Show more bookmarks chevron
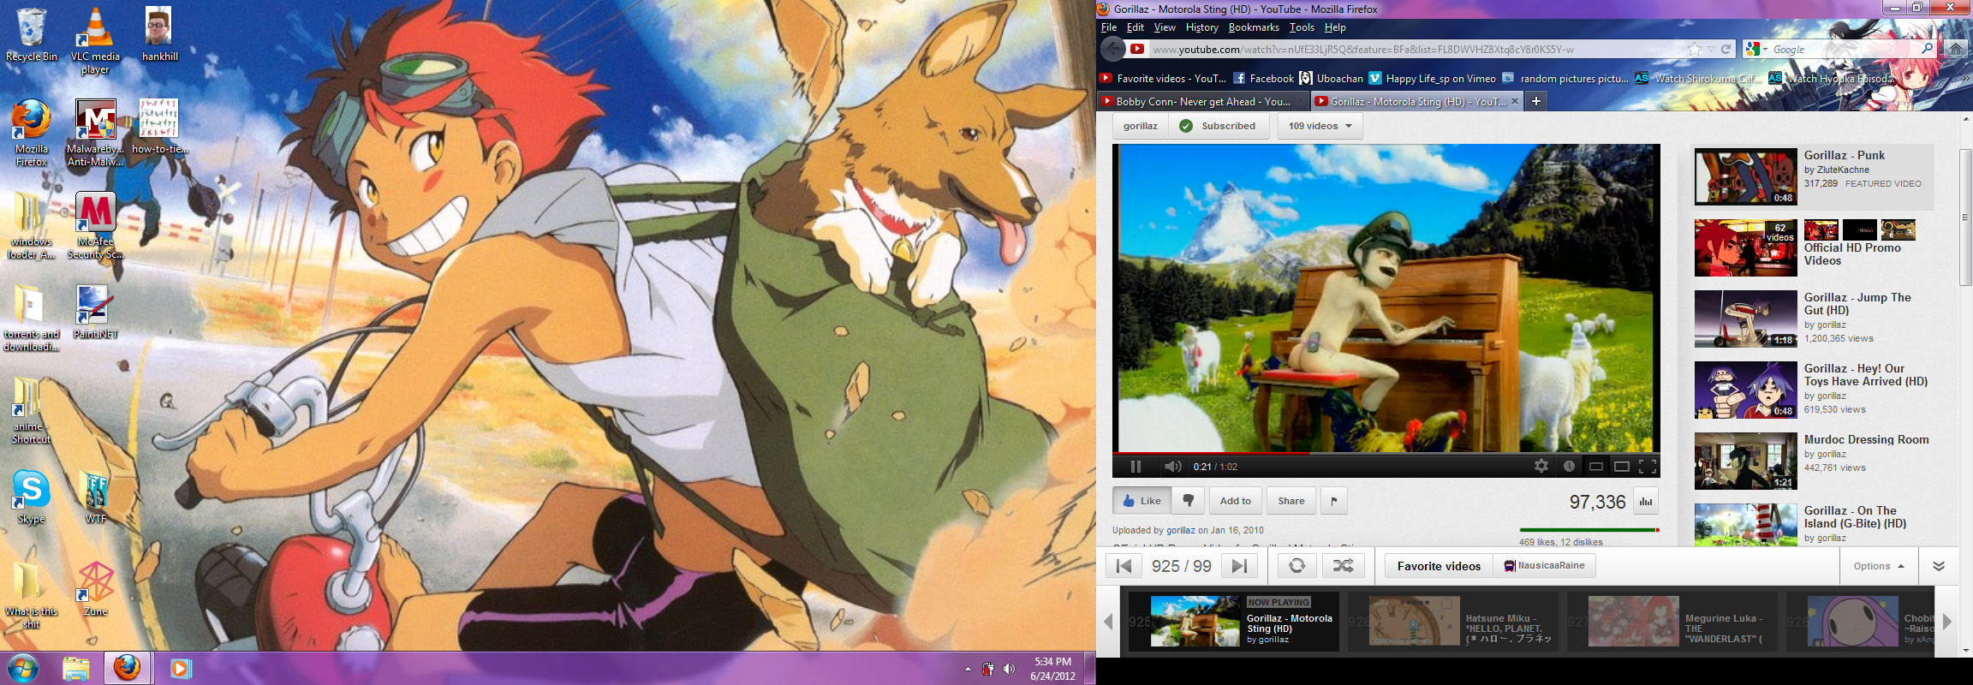The image size is (1973, 685). click(x=1965, y=78)
